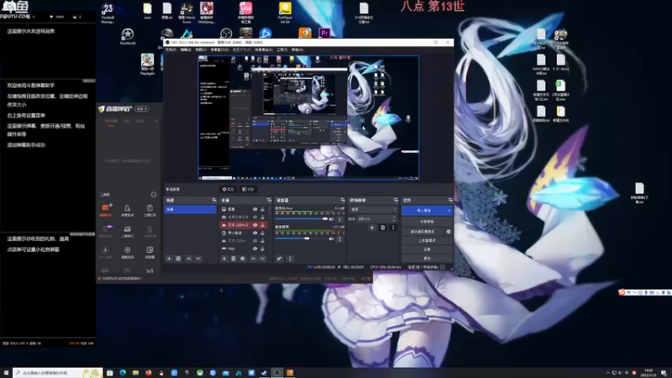Open Microsoft Edge from the taskbar

[123, 373]
